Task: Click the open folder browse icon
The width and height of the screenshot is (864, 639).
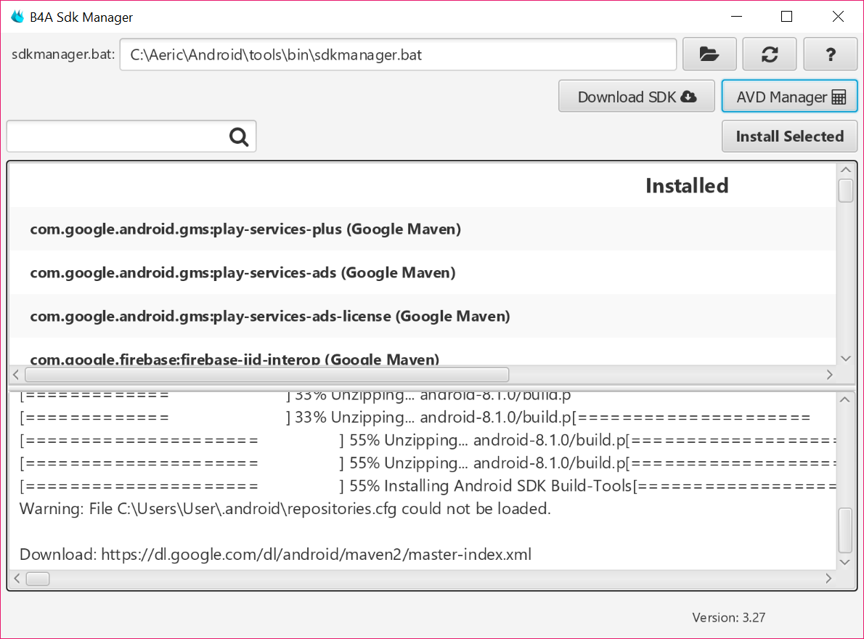Action: point(709,54)
